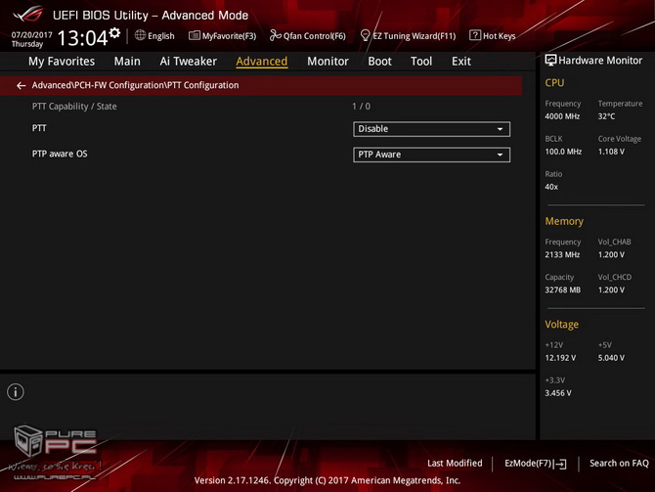Screen dimensions: 655x492
Task: Open the PTP aware OS dropdown
Action: [431, 155]
